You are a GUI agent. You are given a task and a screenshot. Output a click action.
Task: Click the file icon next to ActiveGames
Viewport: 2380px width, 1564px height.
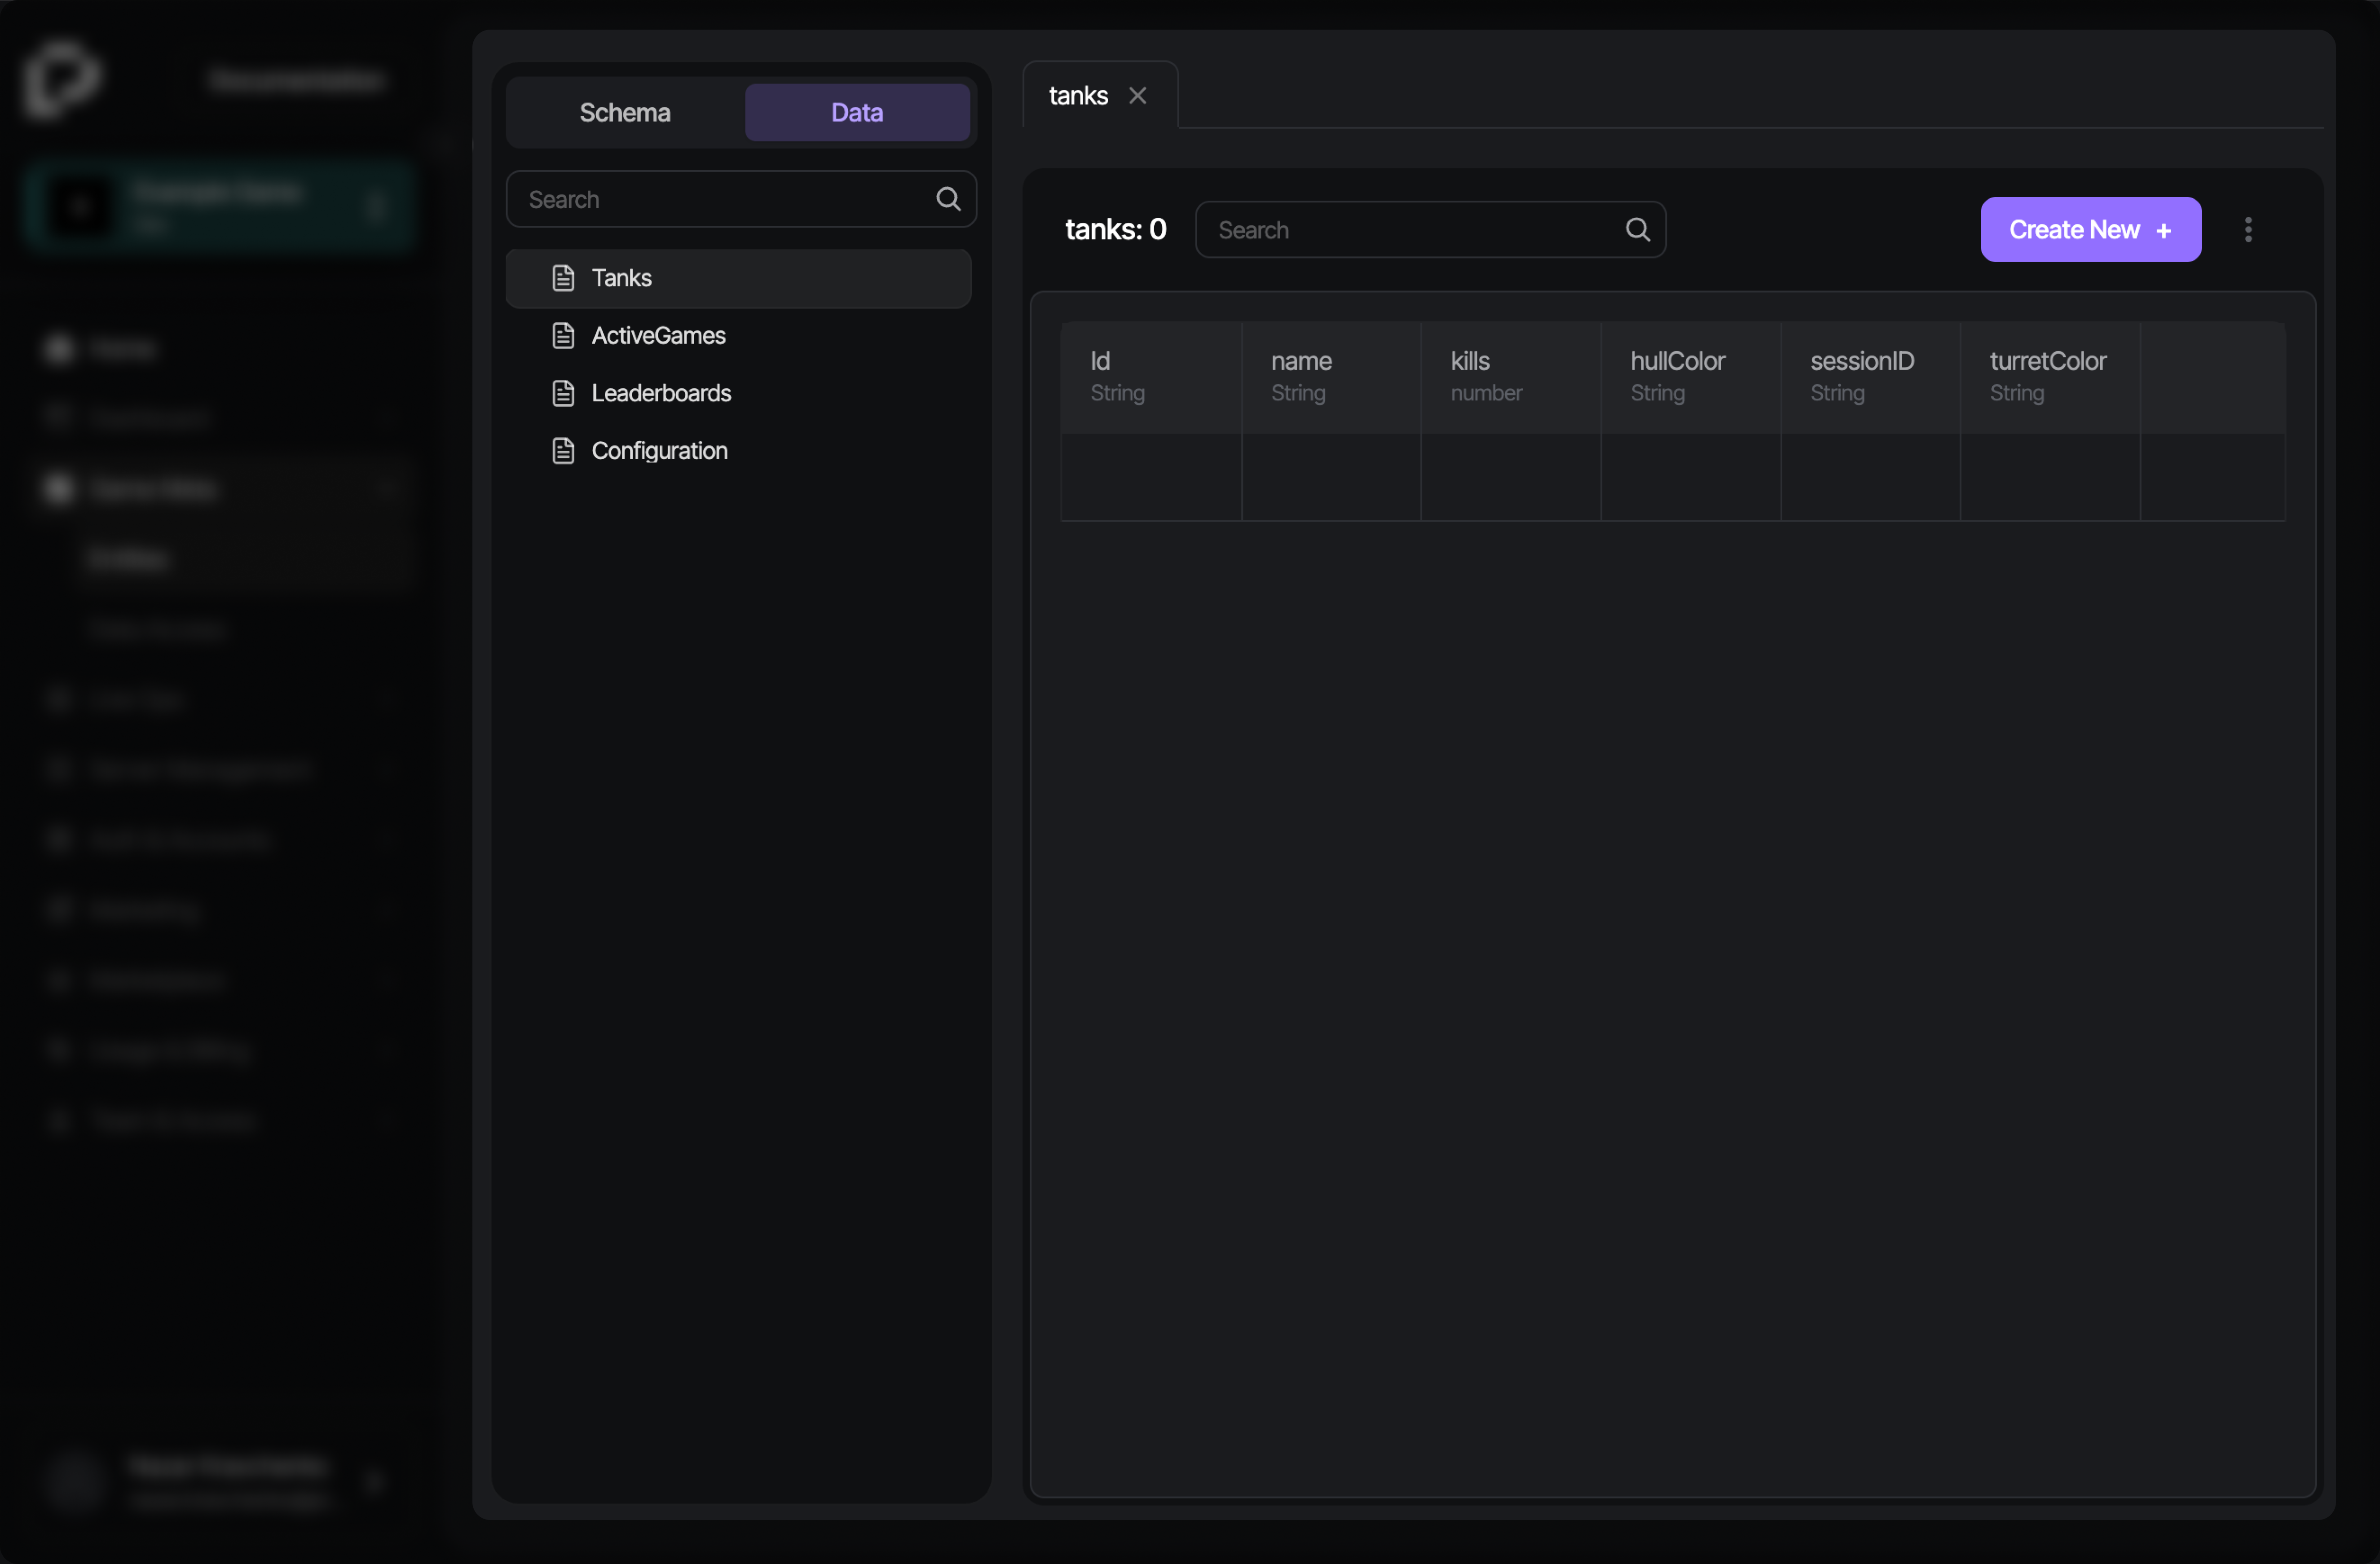(x=565, y=336)
